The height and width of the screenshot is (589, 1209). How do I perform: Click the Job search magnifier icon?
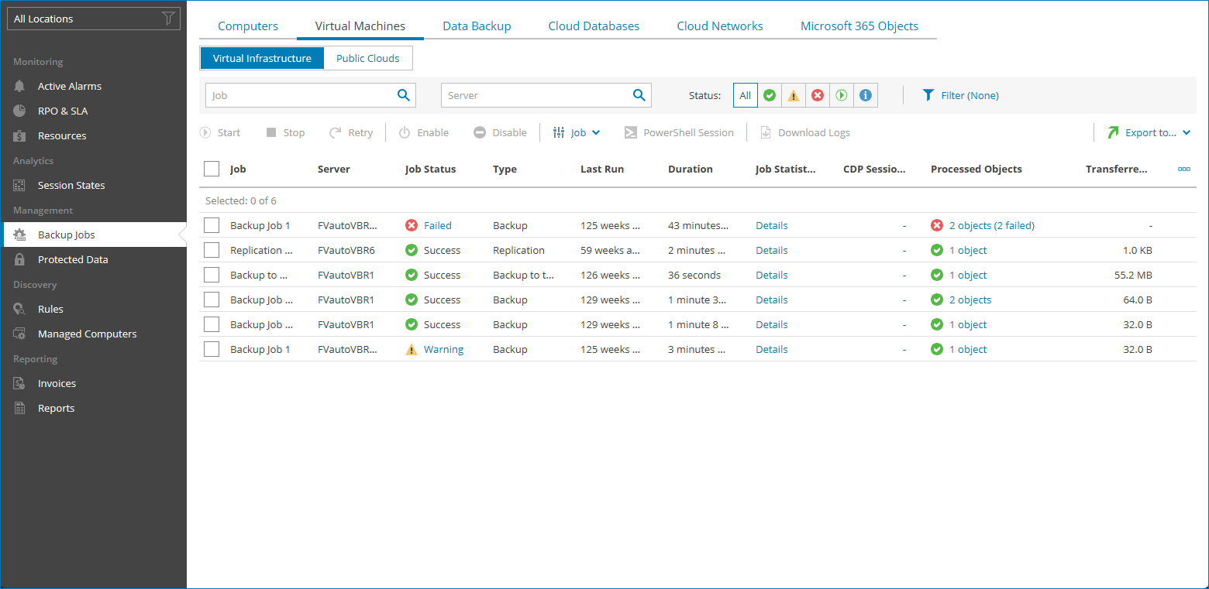(x=403, y=95)
